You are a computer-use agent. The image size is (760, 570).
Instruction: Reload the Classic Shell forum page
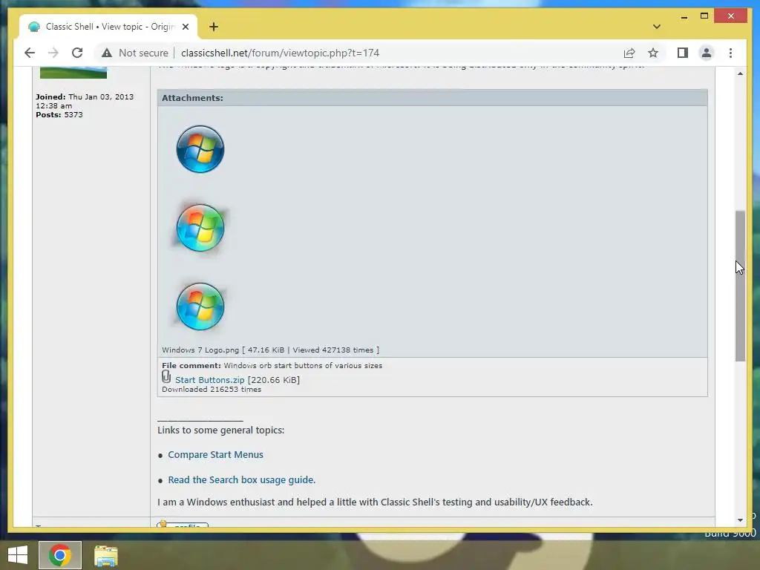77,53
